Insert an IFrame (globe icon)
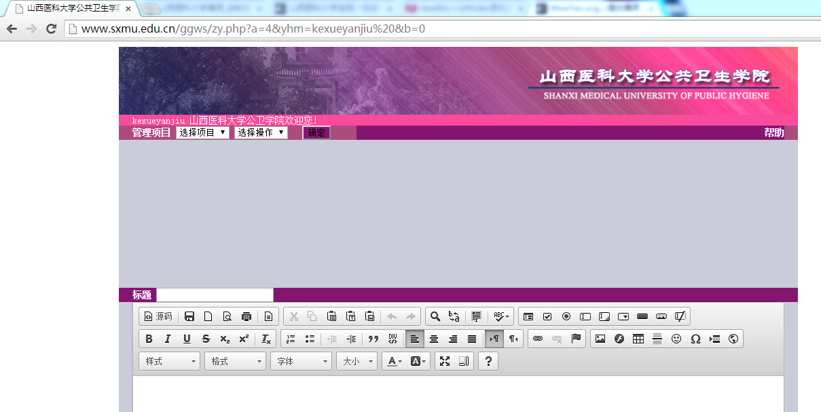821x412 pixels. click(733, 339)
